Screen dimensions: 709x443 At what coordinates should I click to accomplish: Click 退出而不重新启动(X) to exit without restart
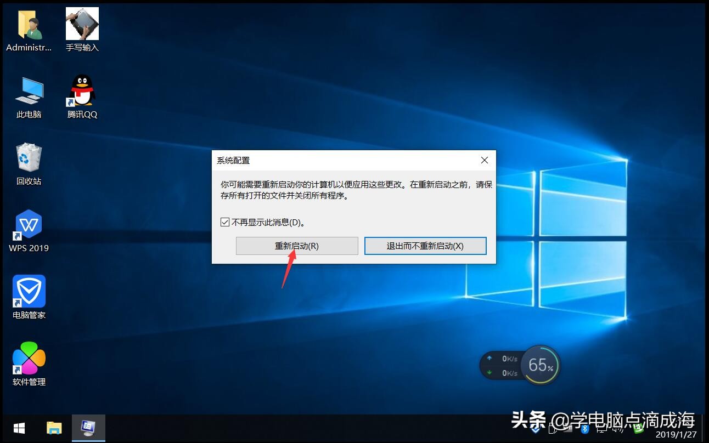[425, 246]
